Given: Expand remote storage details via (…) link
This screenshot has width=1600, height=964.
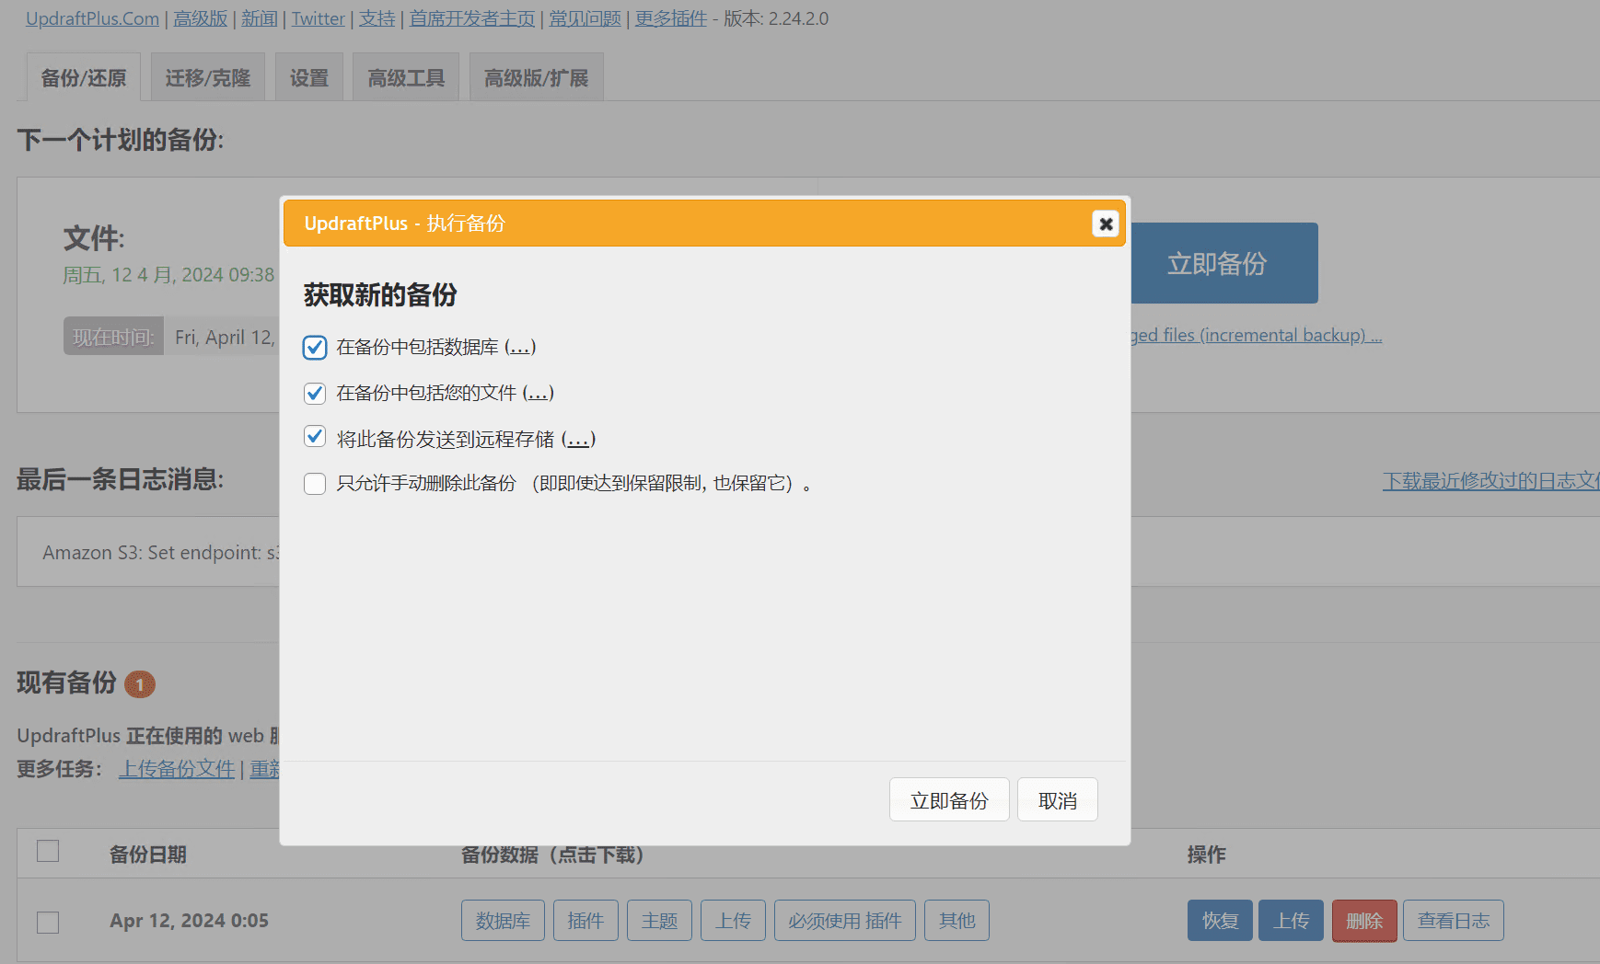Looking at the screenshot, I should click(578, 439).
